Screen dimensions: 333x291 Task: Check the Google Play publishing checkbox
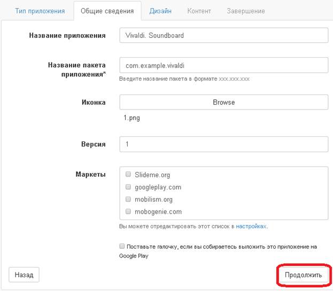[x=122, y=247]
